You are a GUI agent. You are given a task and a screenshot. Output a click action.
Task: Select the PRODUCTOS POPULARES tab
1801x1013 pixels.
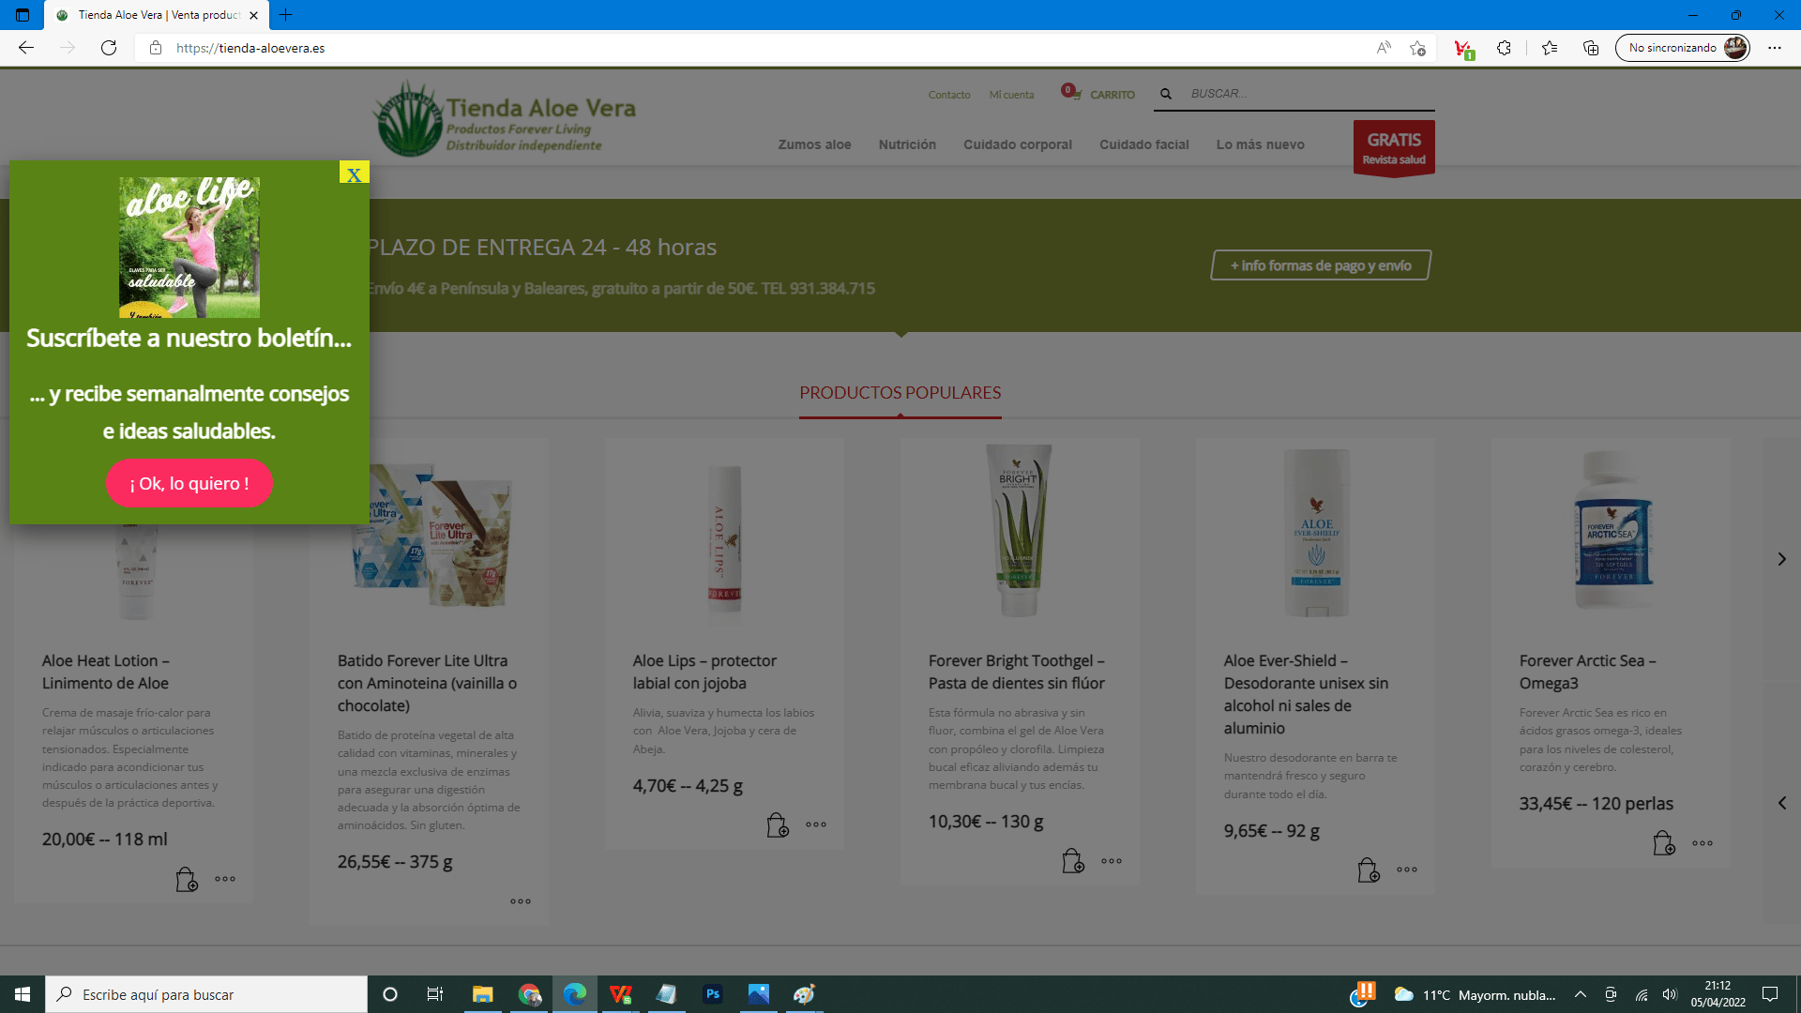pos(900,393)
